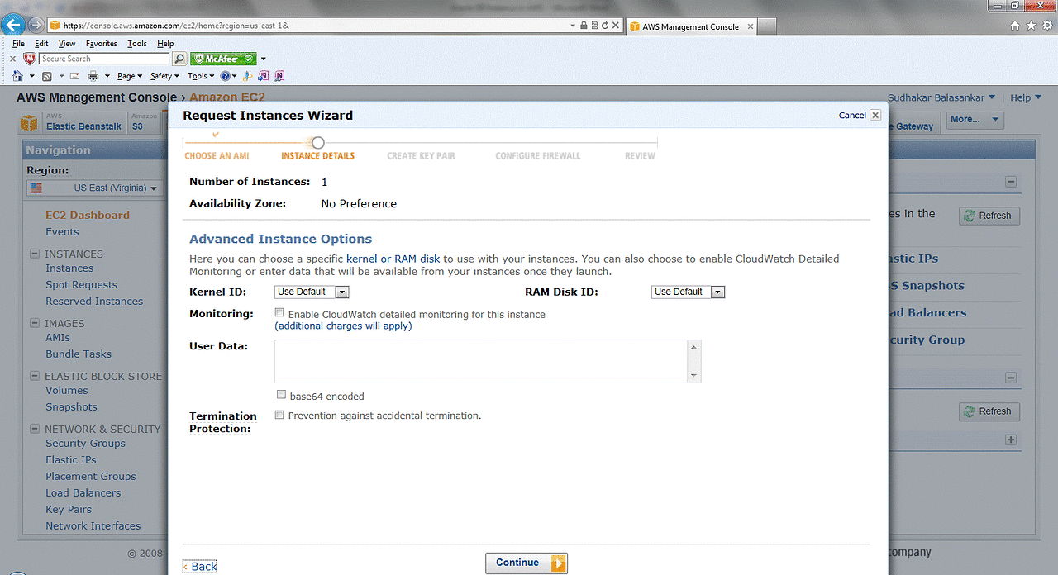Viewport: 1058px width, 575px height.
Task: Click the stop loading X in address bar
Action: [617, 26]
